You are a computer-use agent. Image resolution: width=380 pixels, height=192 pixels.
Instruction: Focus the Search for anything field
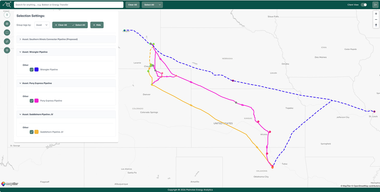point(69,5)
